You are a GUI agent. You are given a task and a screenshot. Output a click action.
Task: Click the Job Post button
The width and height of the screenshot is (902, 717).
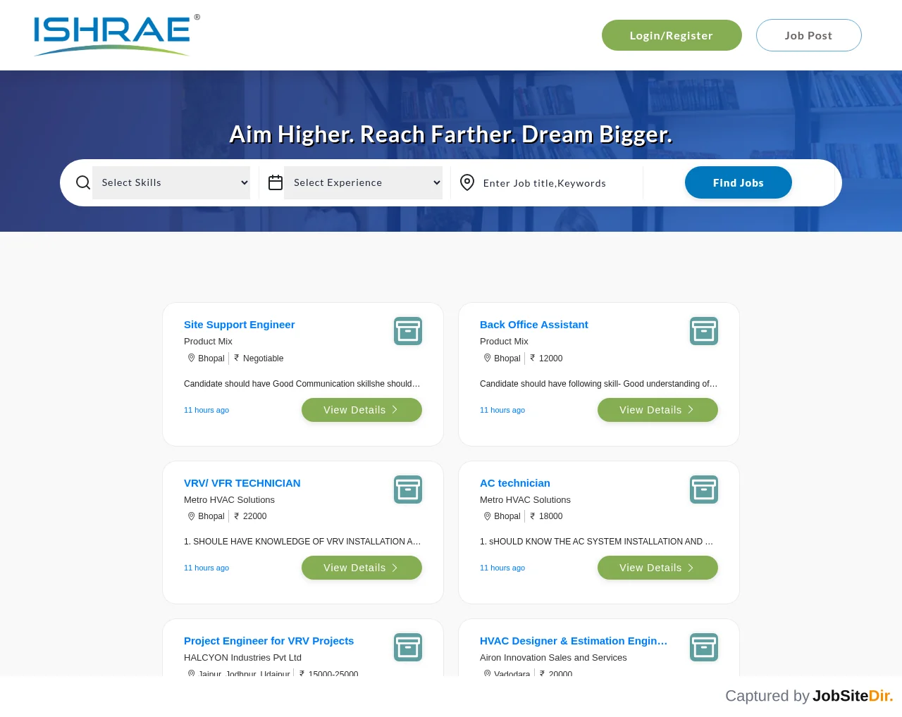(x=809, y=35)
